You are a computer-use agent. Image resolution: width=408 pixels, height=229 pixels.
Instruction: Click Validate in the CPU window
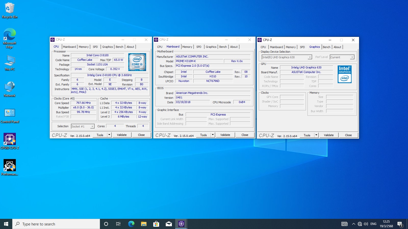pyautogui.click(x=122, y=135)
